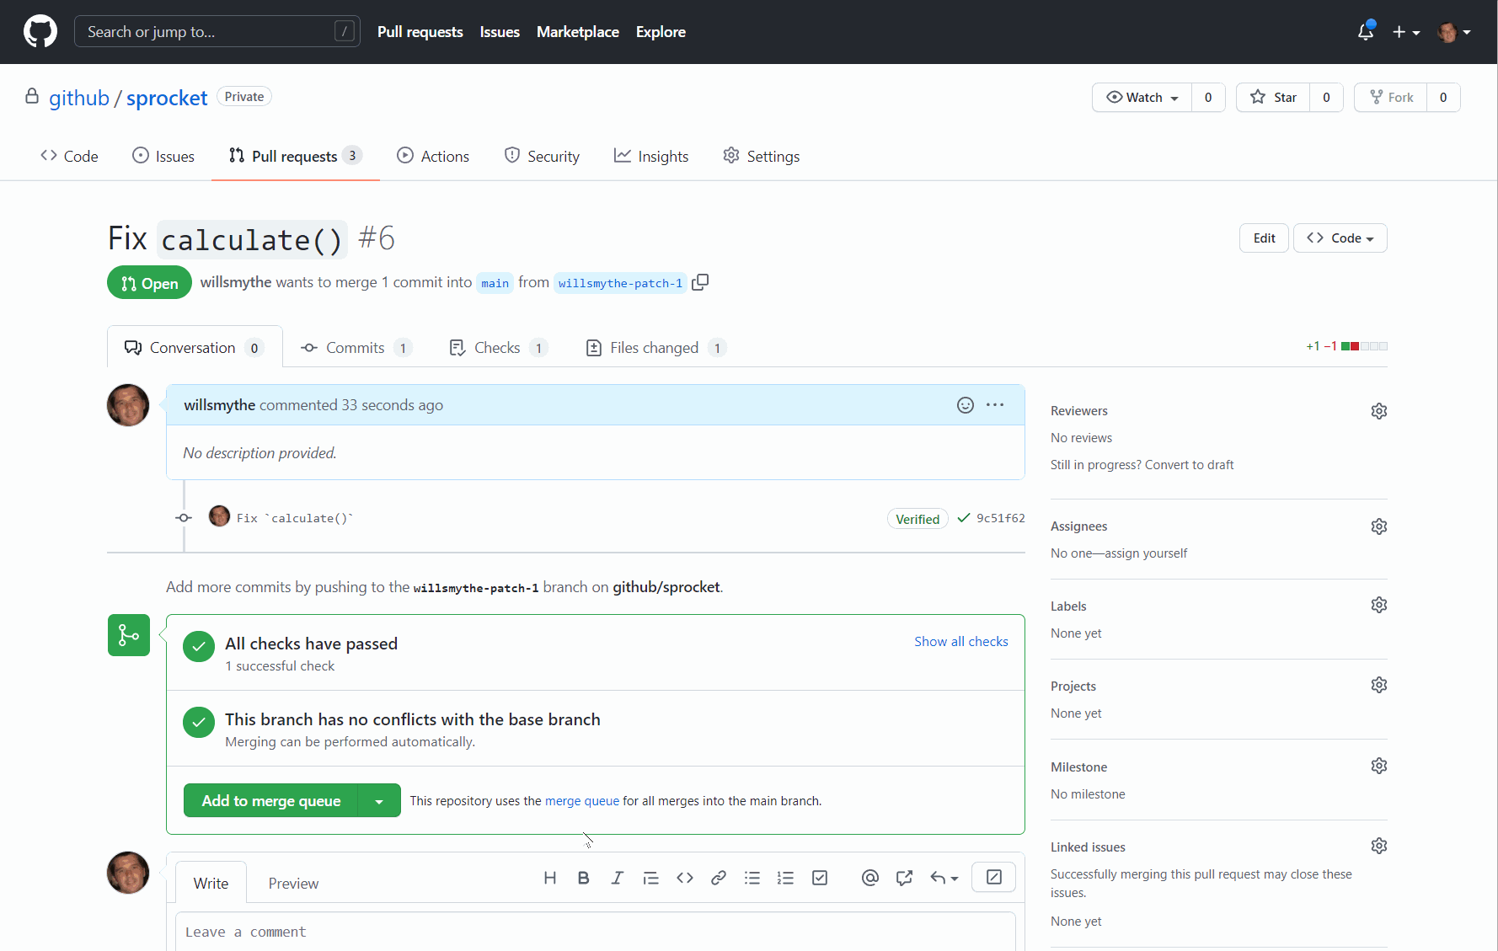Copy branch name willsmythe-patch-1 icon
Screen dimensions: 1498x951
(700, 283)
